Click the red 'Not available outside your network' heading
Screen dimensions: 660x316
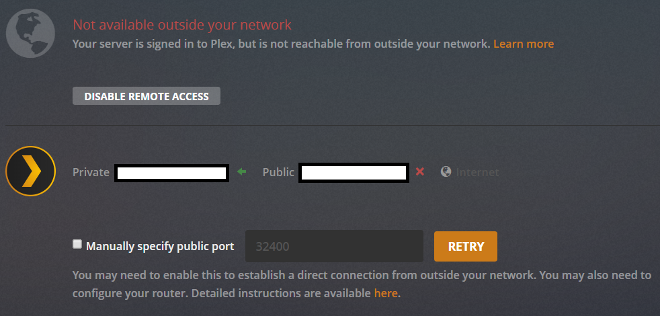coord(182,25)
